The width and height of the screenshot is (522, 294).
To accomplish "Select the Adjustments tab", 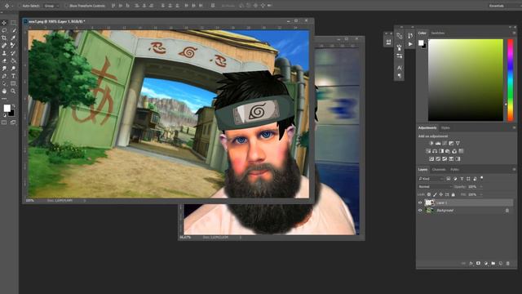I will point(427,127).
